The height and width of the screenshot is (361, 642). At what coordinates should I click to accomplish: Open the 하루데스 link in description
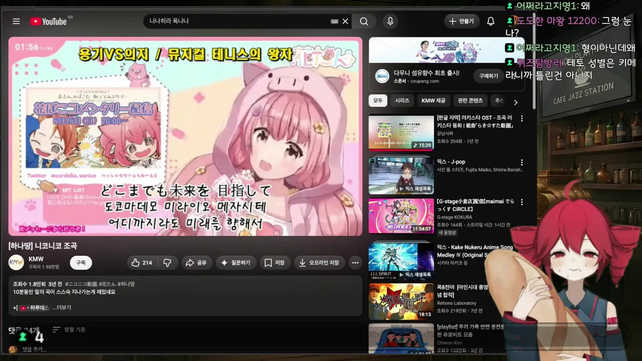click(x=34, y=307)
